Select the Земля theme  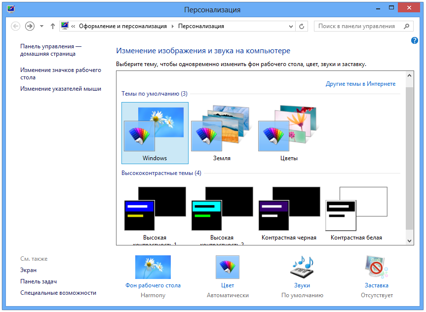click(222, 133)
